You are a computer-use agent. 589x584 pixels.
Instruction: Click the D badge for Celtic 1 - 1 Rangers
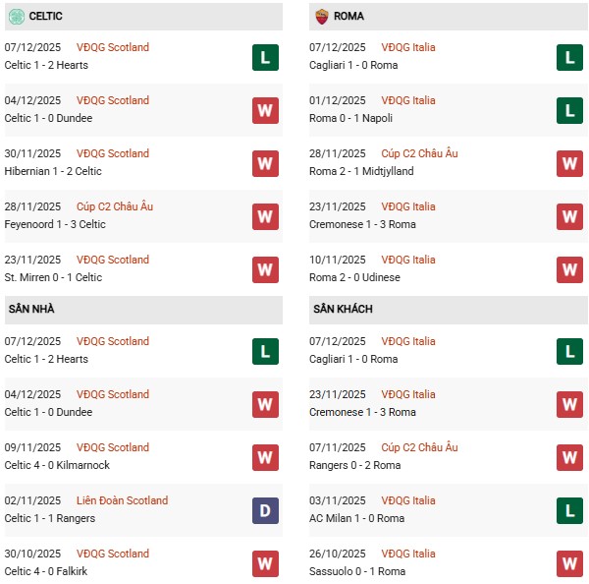tap(265, 510)
